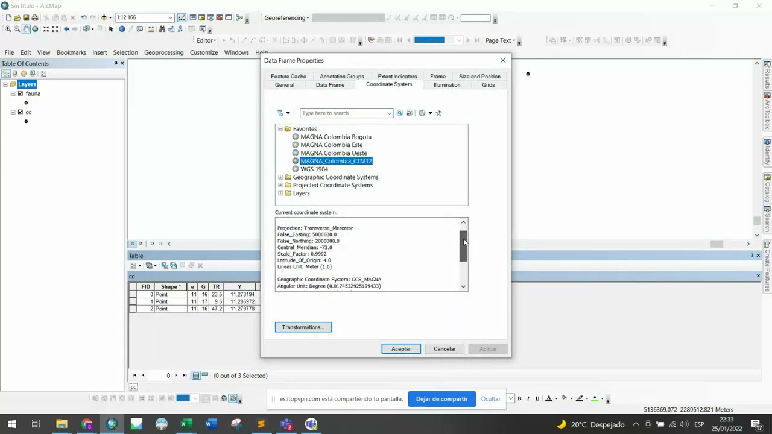Open File Explorer from the taskbar
The image size is (772, 434).
[62, 424]
